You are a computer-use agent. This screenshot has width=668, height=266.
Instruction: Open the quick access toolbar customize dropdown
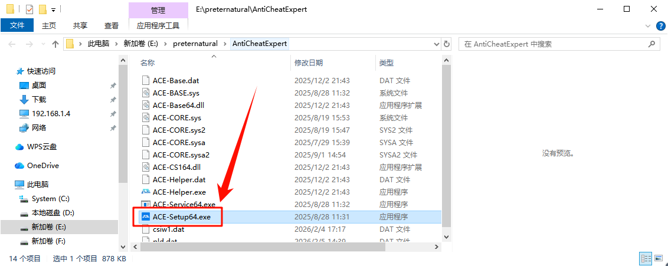[53, 9]
